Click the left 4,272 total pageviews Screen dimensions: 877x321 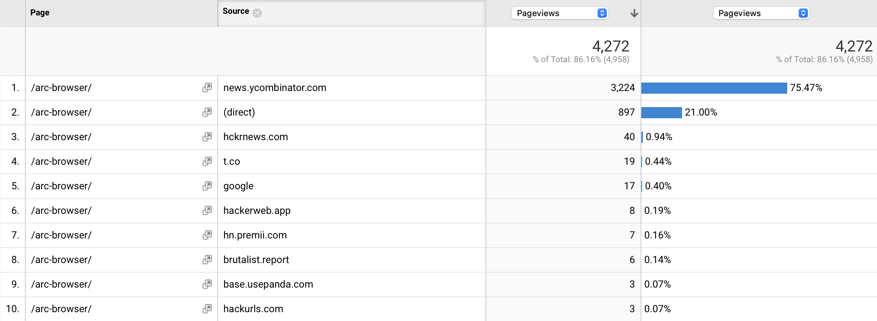coord(611,46)
